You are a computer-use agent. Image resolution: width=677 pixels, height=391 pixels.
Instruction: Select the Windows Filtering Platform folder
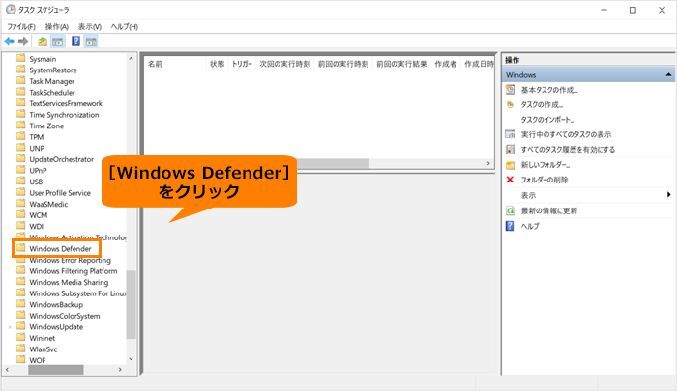coord(74,271)
